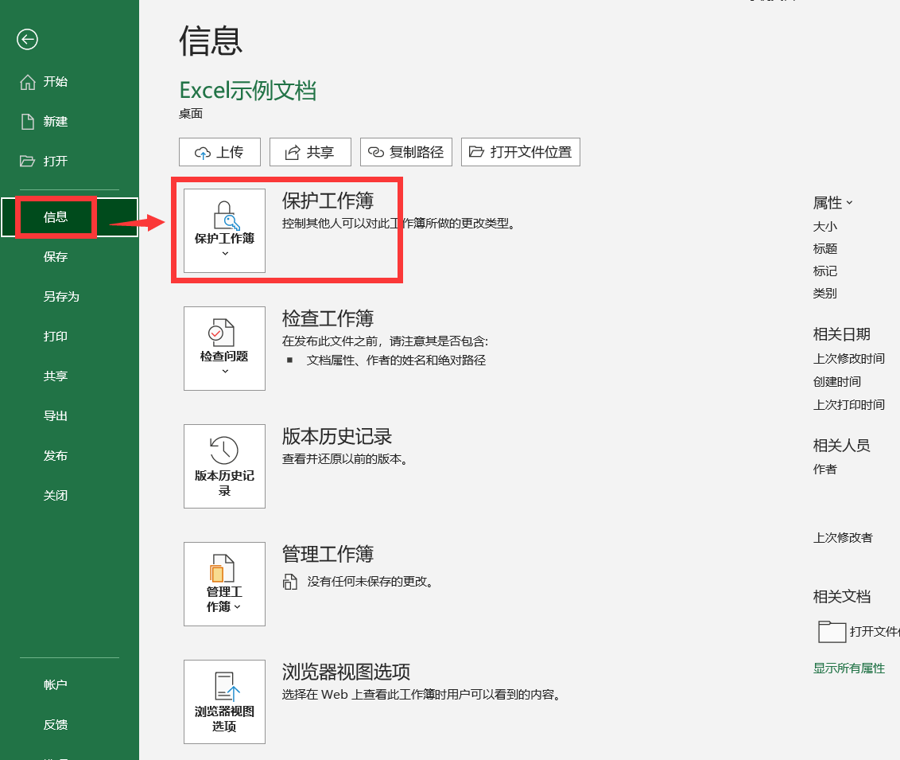This screenshot has width=900, height=760.
Task: Click the 管理工作簿 section heading
Action: point(328,554)
